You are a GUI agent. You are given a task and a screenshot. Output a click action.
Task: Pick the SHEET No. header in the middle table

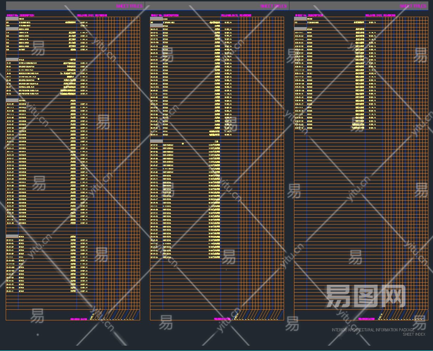pyautogui.click(x=156, y=15)
